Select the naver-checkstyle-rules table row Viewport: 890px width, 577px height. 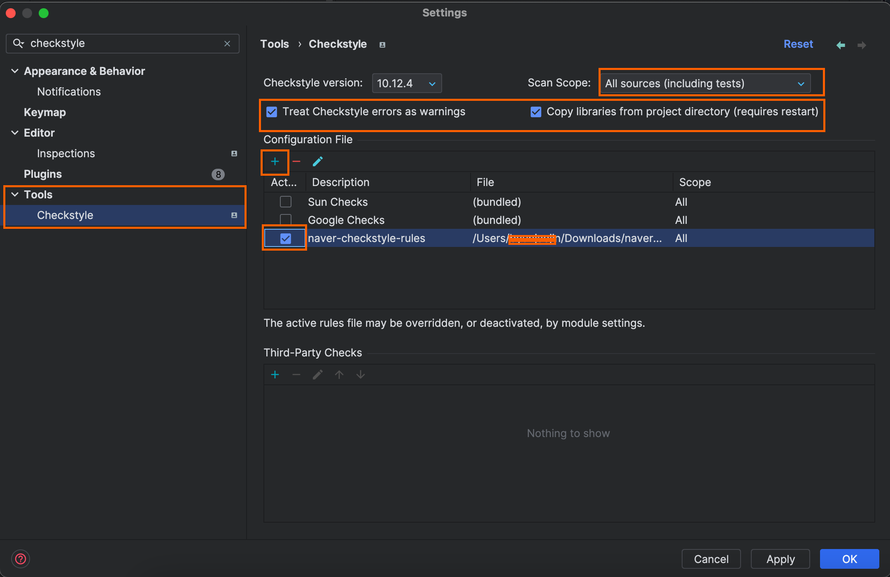point(366,238)
